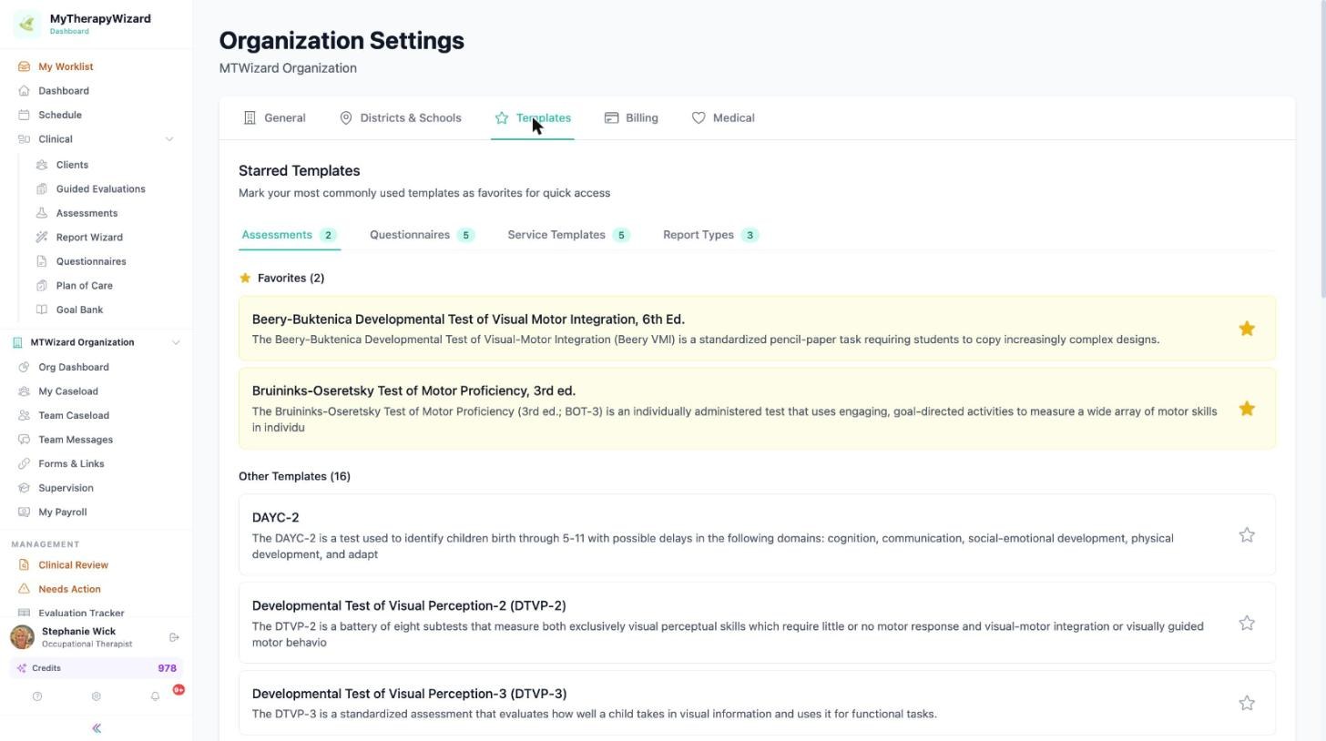Click the My Worklist inbox icon

24,67
